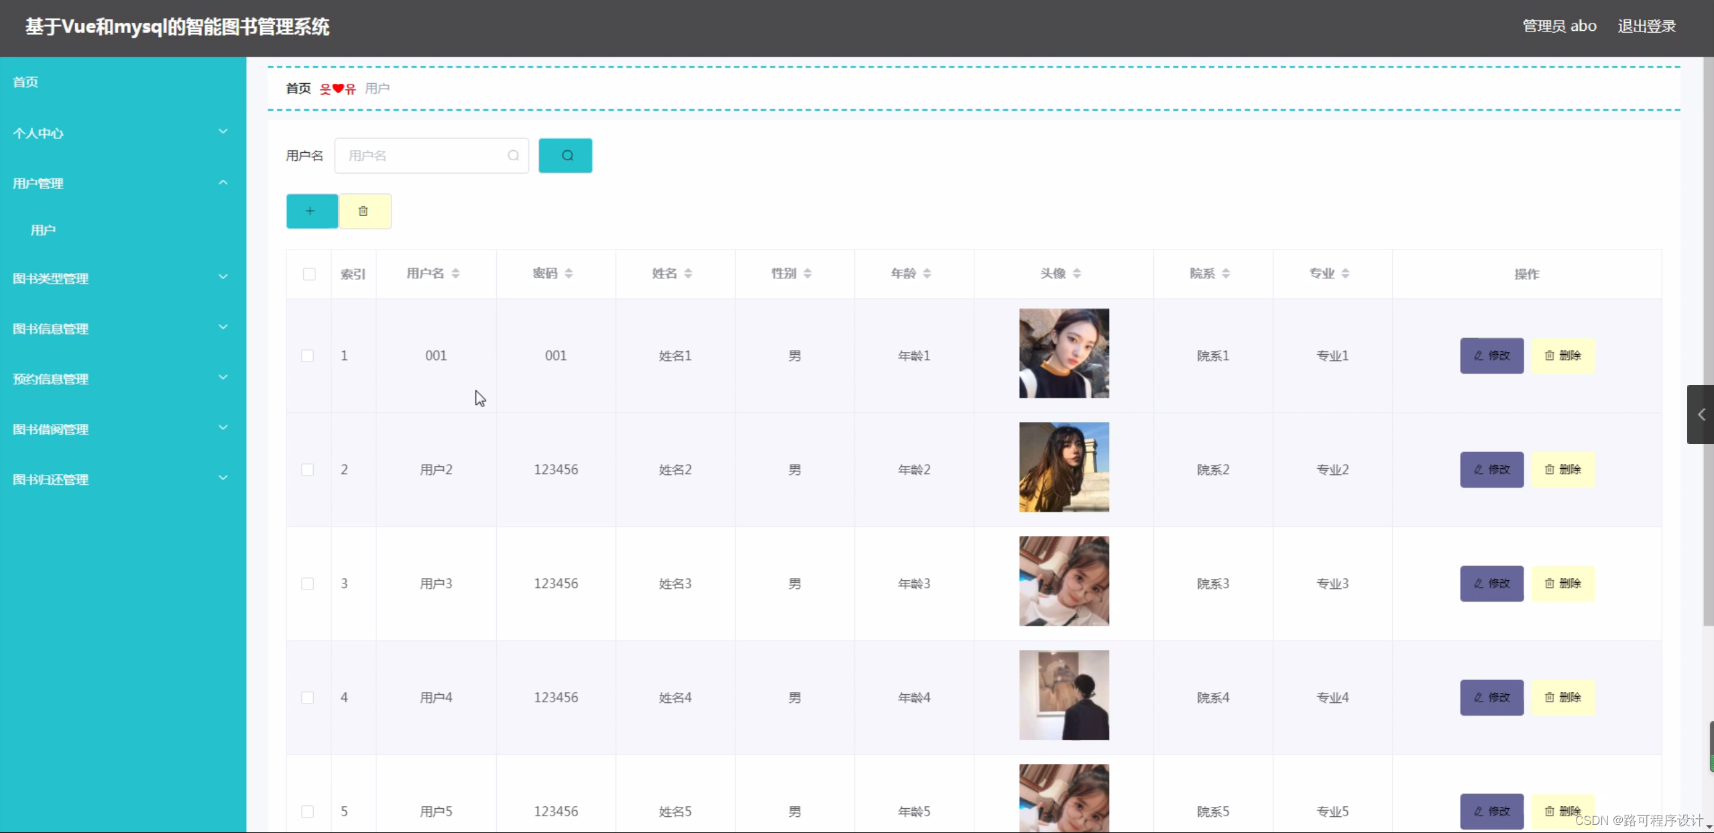Screen dimensions: 1714x833
Task: Click the teal search magnifier button
Action: tap(565, 155)
